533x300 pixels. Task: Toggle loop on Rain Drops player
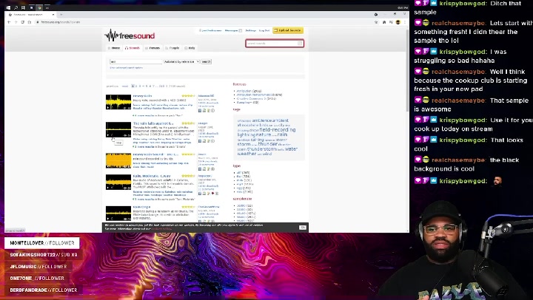click(x=113, y=219)
